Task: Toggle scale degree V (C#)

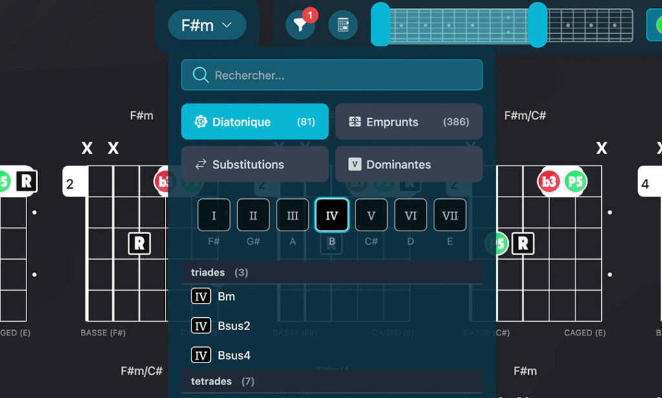Action: [371, 215]
